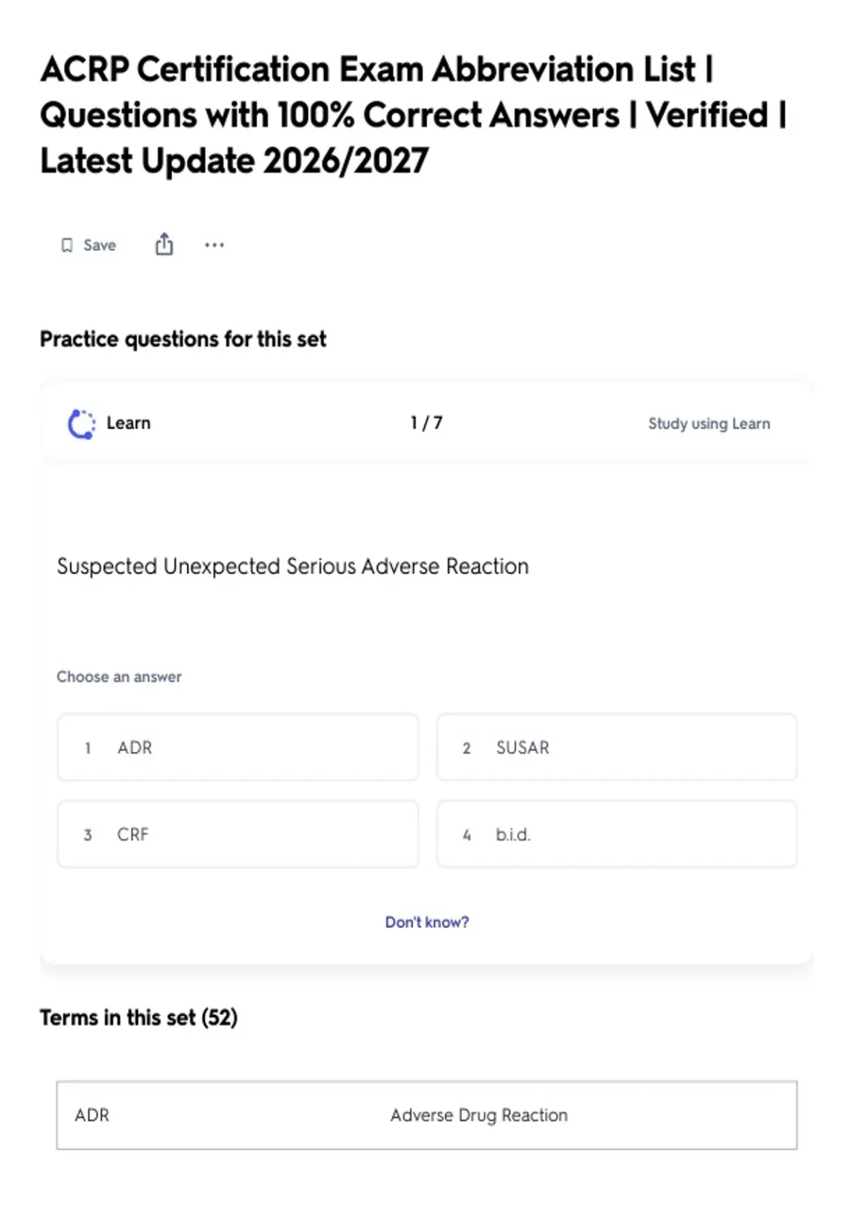The width and height of the screenshot is (853, 1208).
Task: Click the Practice questions for this set heading
Action: (x=183, y=339)
